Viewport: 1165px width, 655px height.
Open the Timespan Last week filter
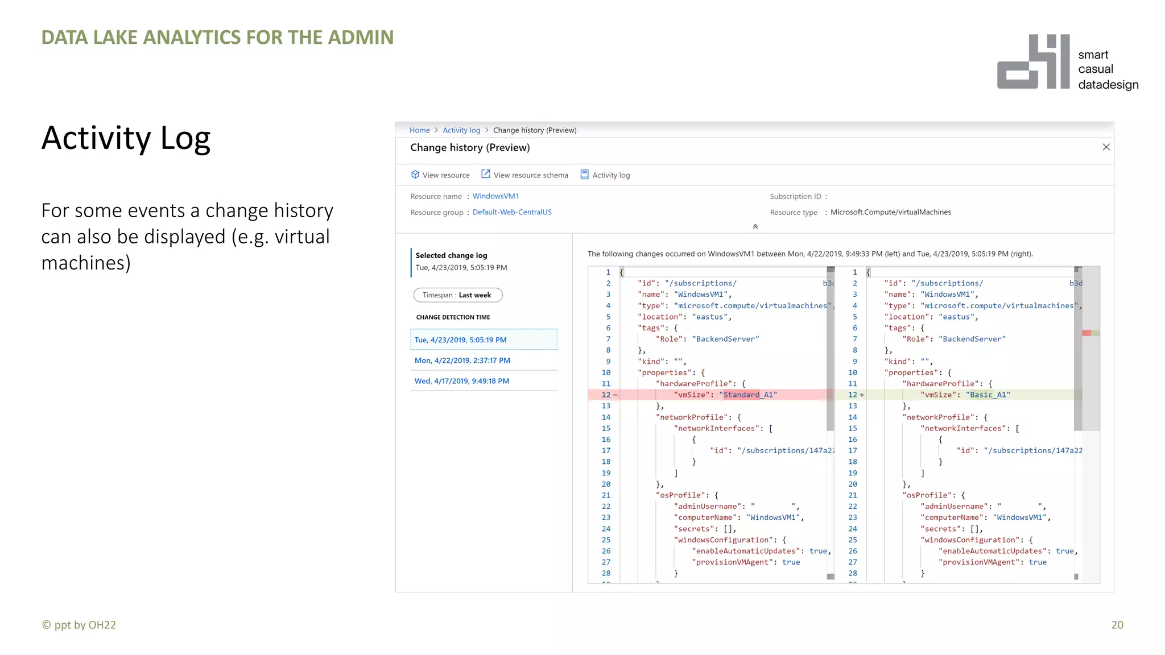(x=458, y=295)
